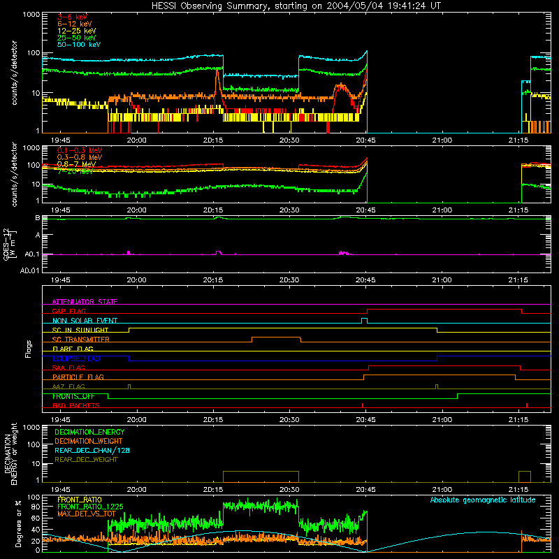Select the GAP_FLAG label
Screen dimensions: 559x559
point(68,311)
